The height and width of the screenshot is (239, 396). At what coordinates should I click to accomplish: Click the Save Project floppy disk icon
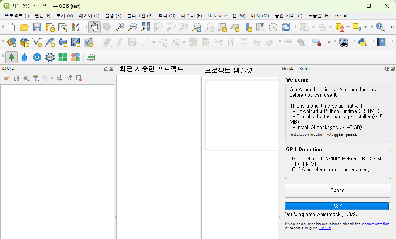click(x=37, y=27)
